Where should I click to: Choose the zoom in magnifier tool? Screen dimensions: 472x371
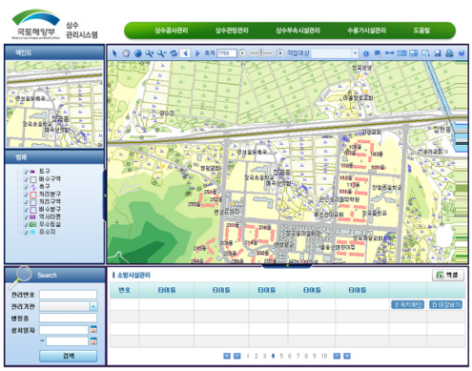(149, 53)
